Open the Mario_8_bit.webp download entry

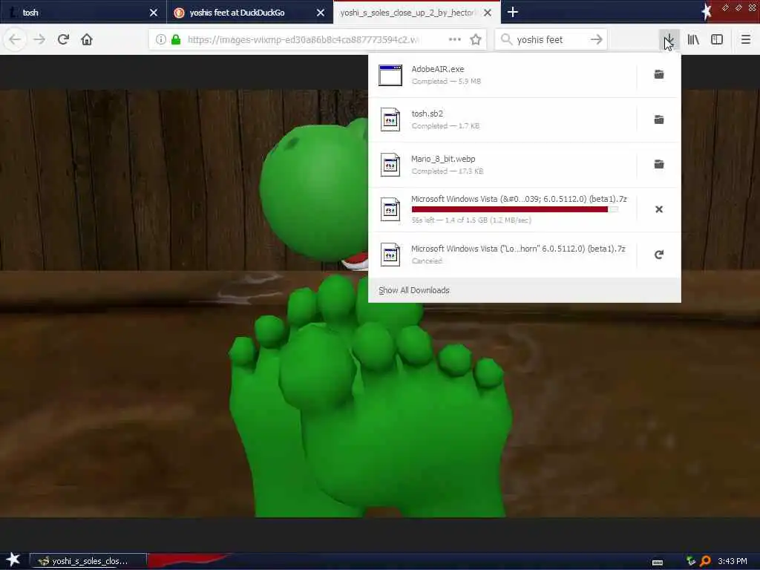click(503, 165)
